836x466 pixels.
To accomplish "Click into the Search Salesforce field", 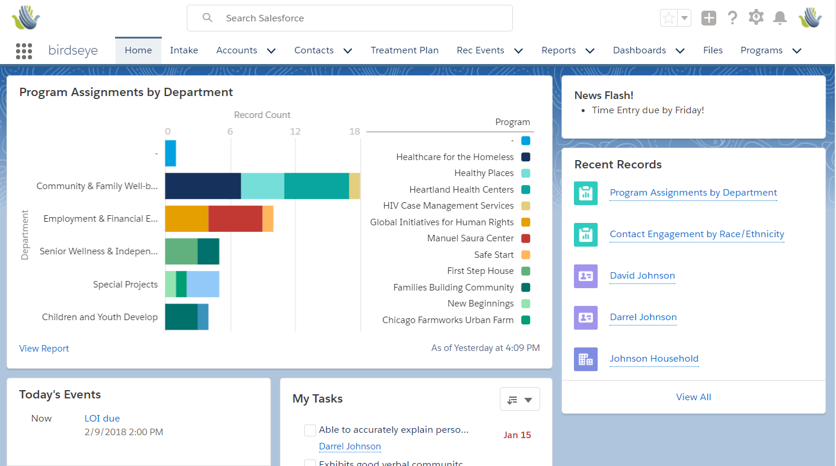I will tap(350, 18).
